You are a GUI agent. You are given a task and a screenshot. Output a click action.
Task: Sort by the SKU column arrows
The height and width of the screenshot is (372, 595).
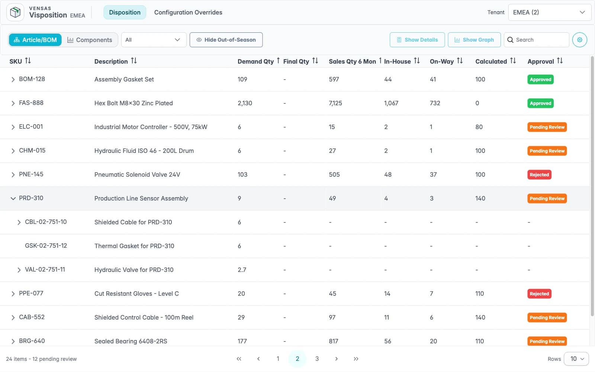pyautogui.click(x=28, y=61)
